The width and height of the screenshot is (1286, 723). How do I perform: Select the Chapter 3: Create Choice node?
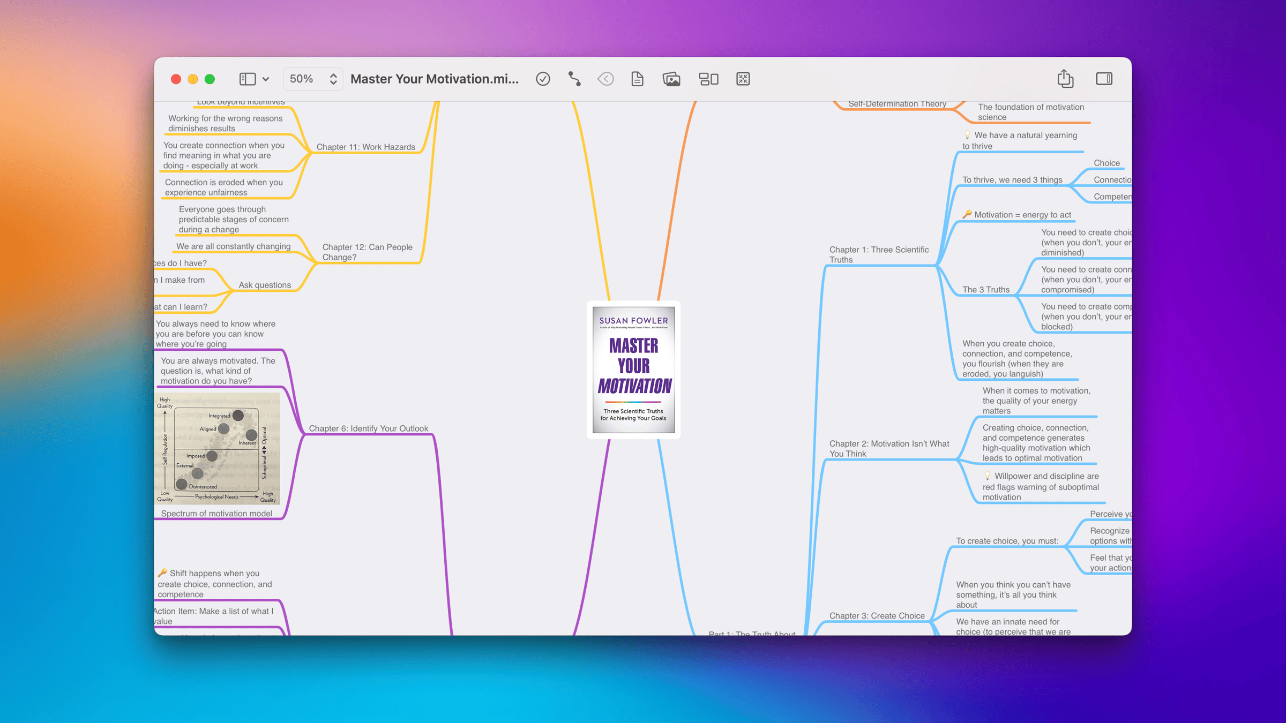pyautogui.click(x=877, y=615)
